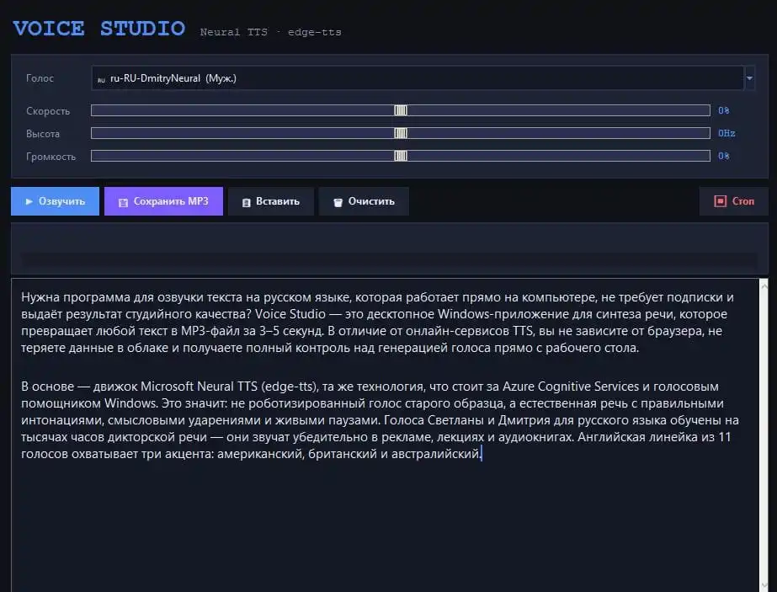Click the Громкость value 0%

tap(723, 156)
